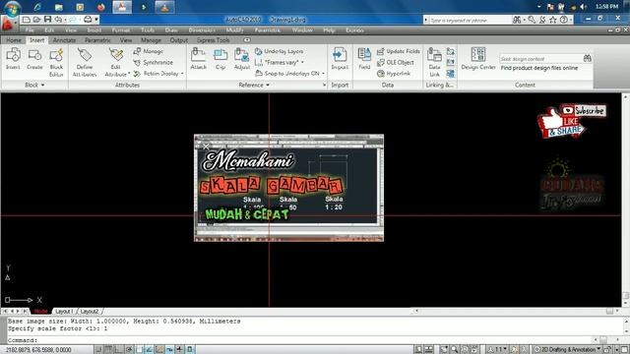Open the File menu

pyautogui.click(x=30, y=30)
